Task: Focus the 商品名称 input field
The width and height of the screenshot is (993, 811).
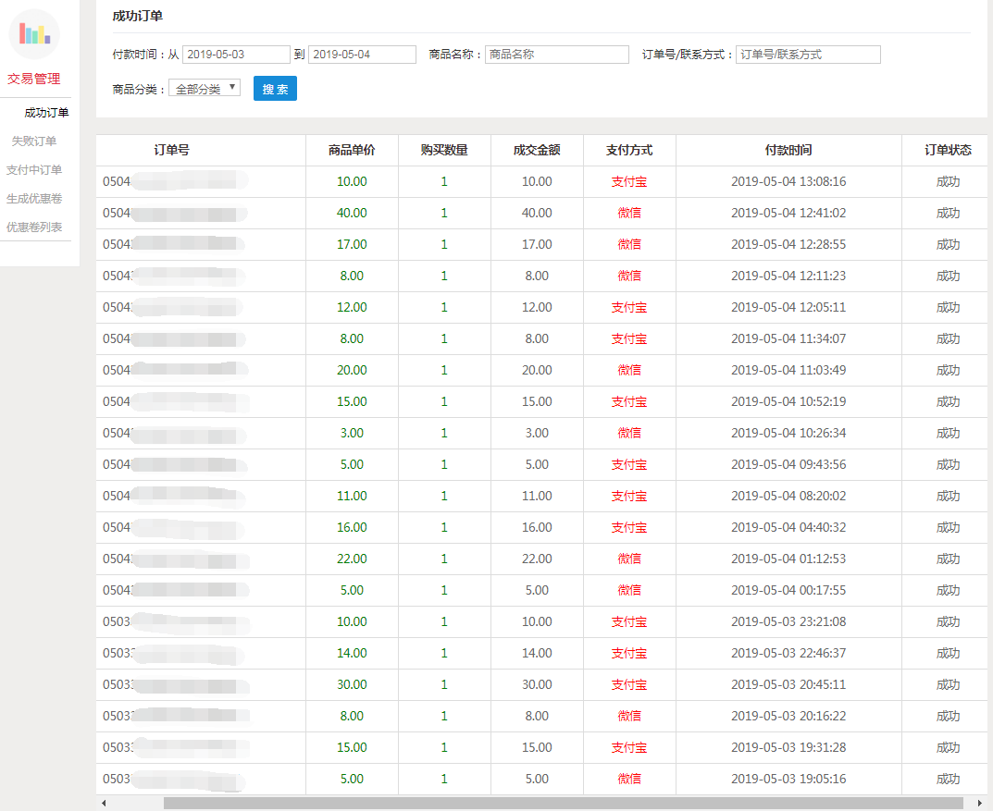Action: (557, 55)
